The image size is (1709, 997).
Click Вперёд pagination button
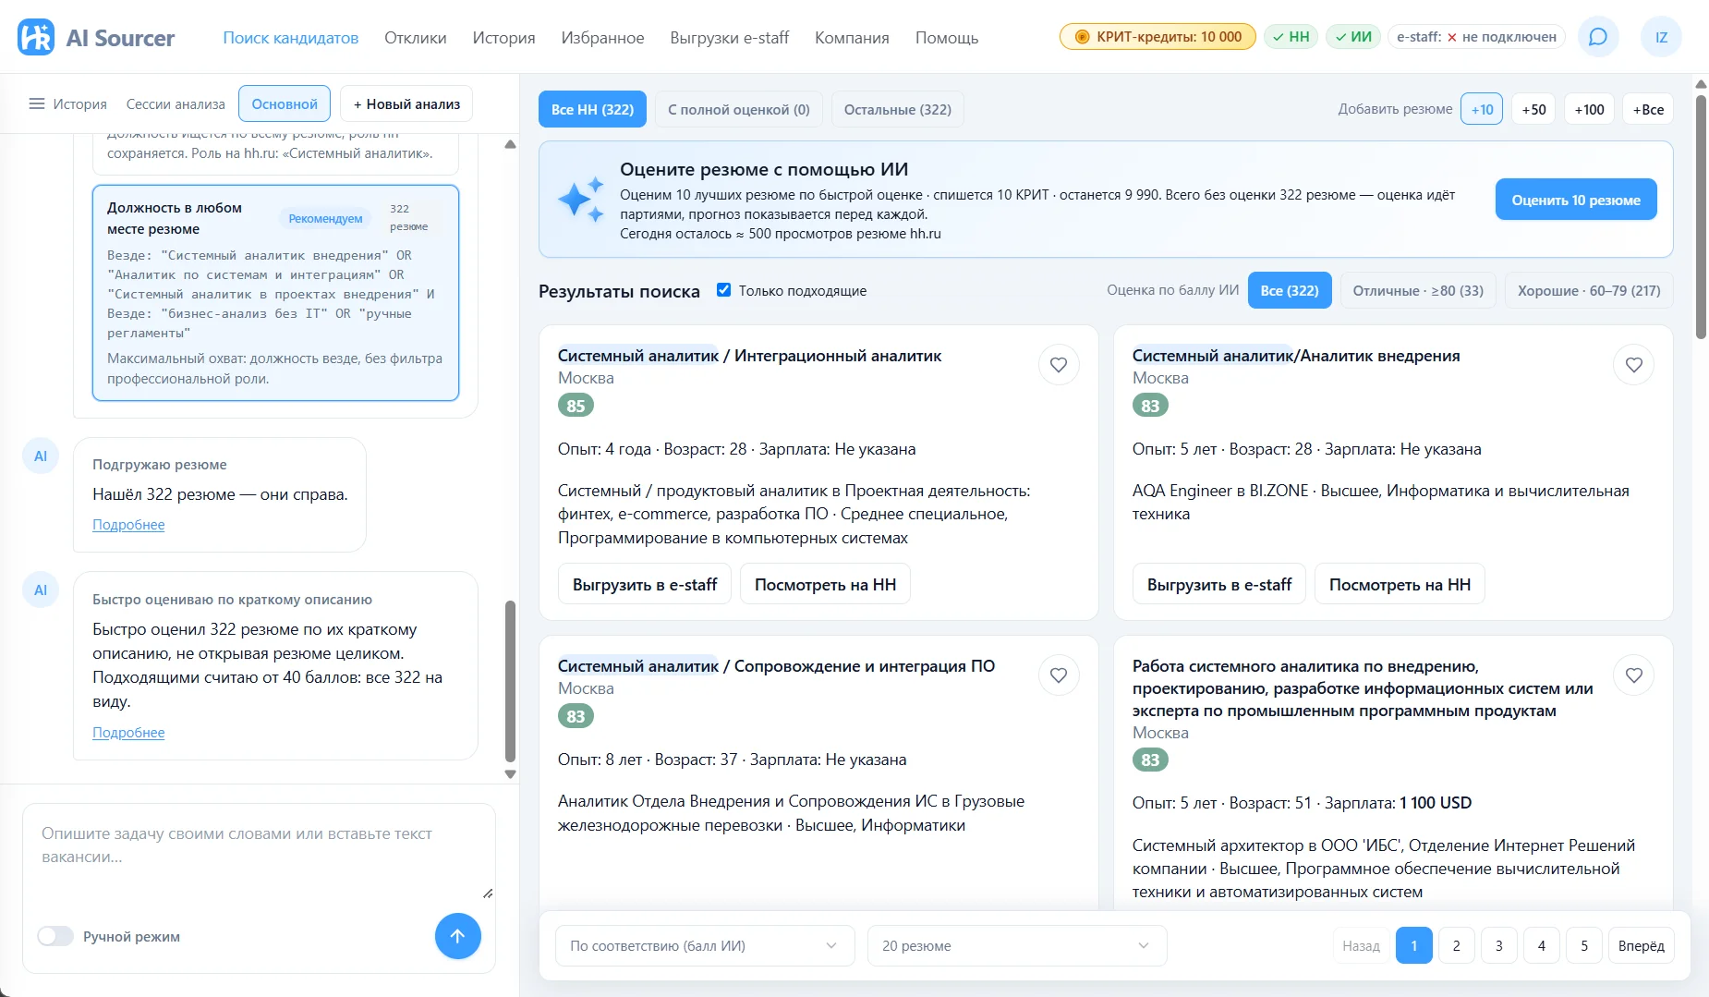coord(1642,945)
